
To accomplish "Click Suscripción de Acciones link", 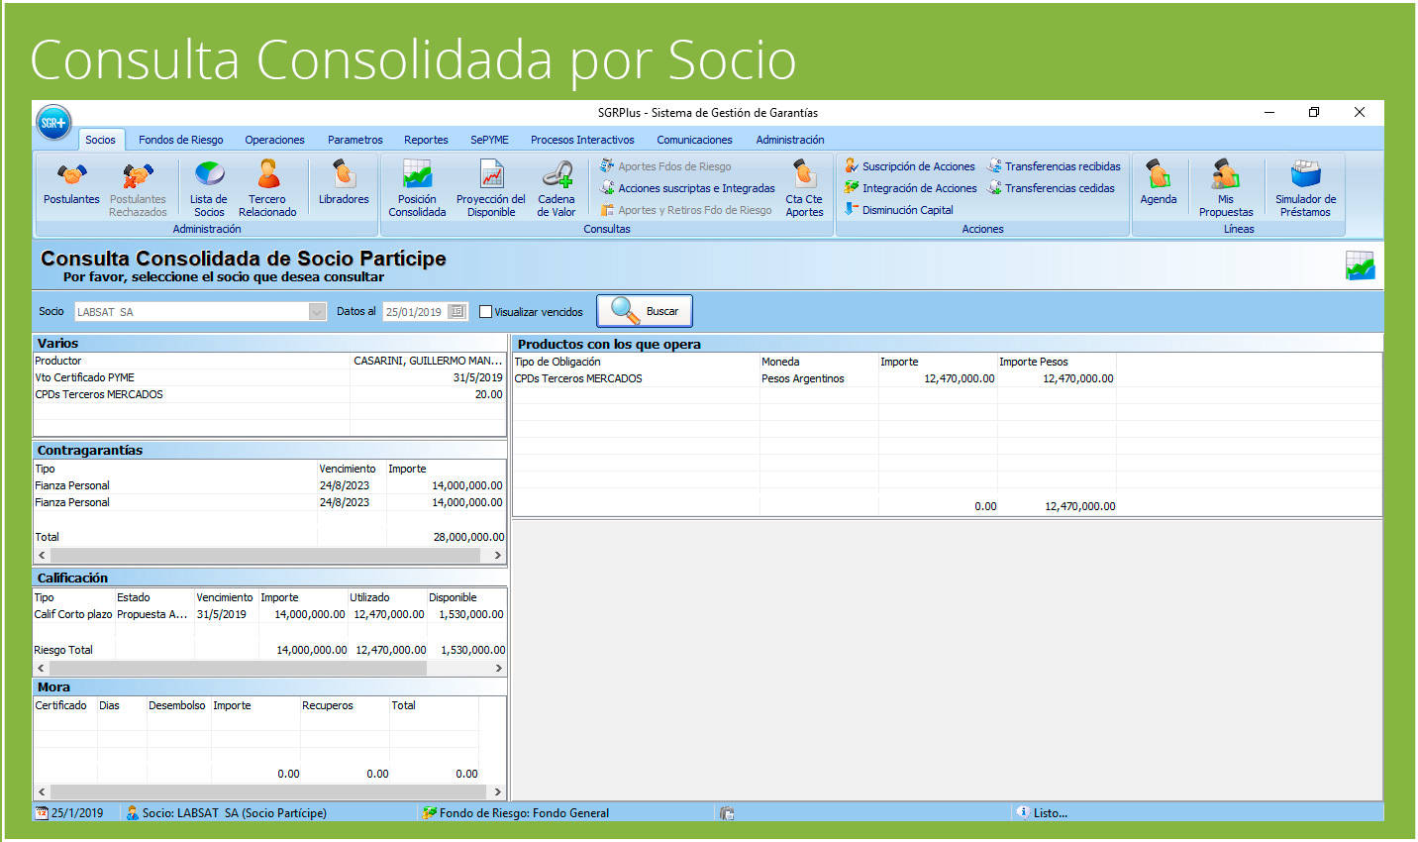I will point(918,166).
